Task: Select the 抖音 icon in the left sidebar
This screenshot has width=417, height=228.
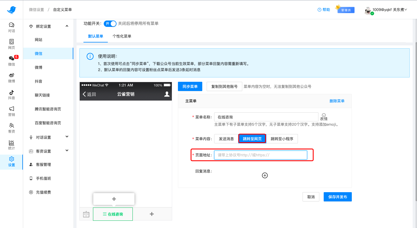Action: (11, 94)
